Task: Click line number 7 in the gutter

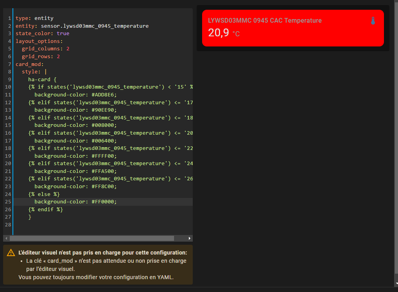Action: (9, 64)
